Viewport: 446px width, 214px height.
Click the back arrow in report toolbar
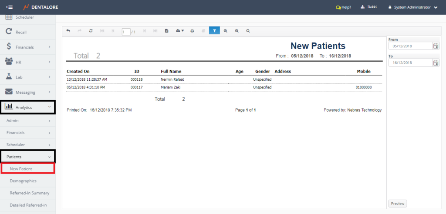click(x=68, y=31)
